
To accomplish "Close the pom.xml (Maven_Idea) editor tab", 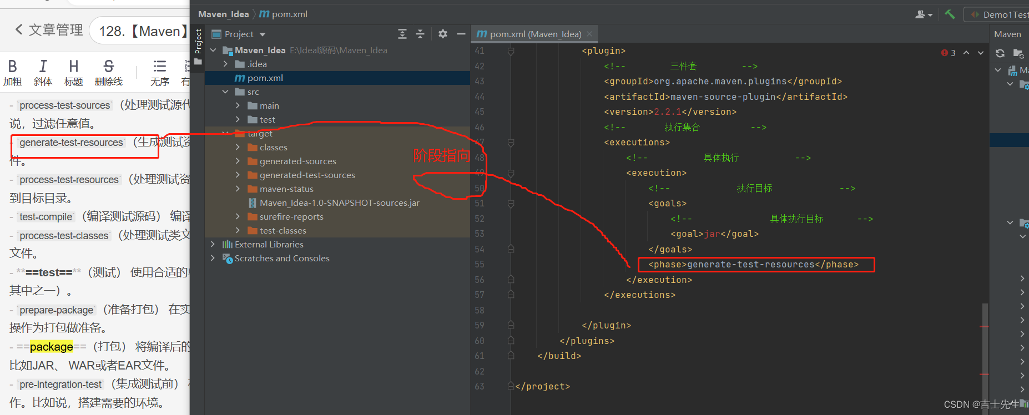I will (x=589, y=34).
